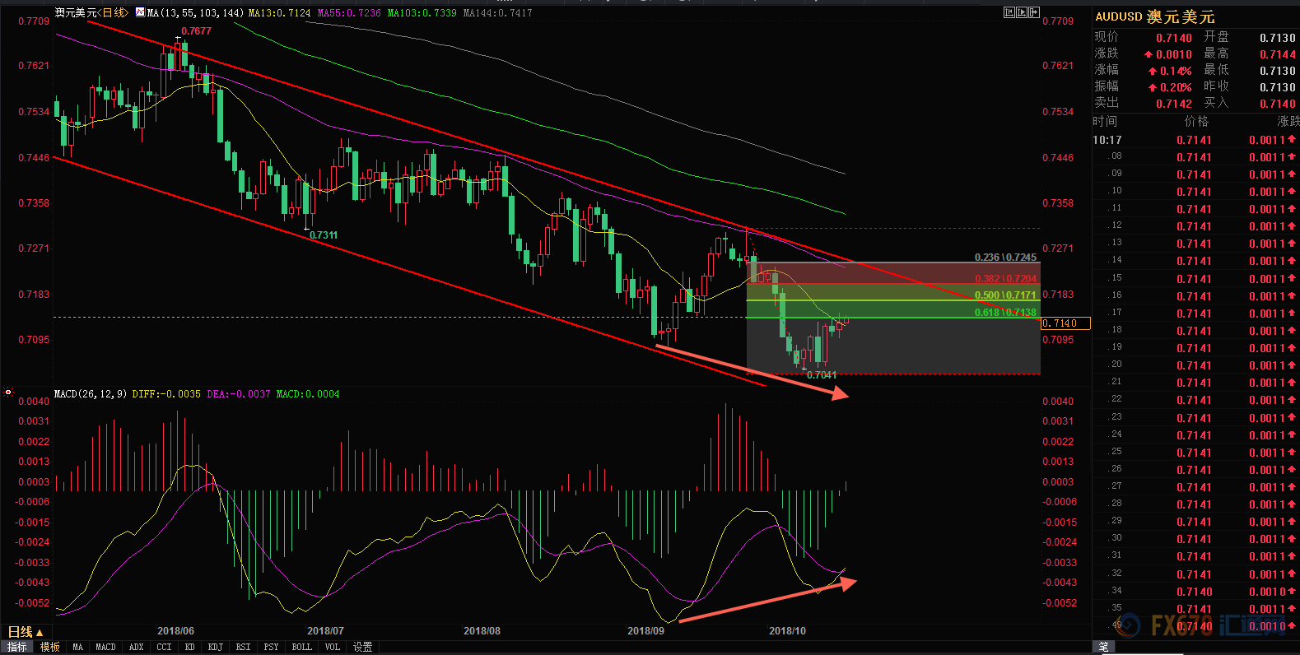Click the MA(13,55,103,144) parameter label

(x=195, y=13)
